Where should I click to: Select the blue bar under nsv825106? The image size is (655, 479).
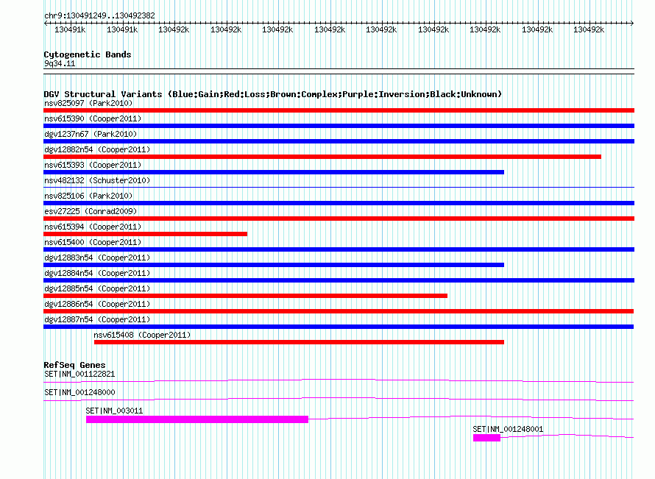pyautogui.click(x=339, y=203)
